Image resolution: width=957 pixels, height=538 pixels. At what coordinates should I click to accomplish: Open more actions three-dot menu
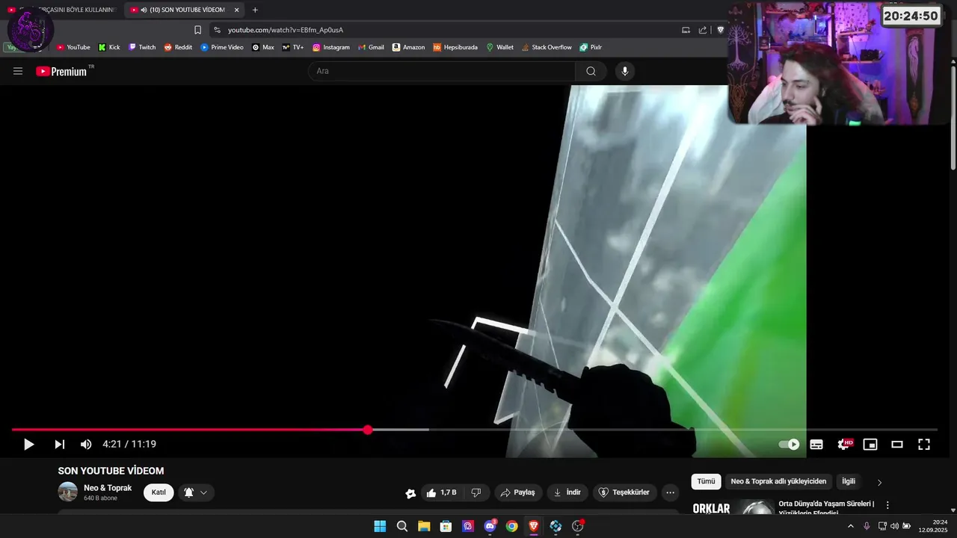point(671,492)
